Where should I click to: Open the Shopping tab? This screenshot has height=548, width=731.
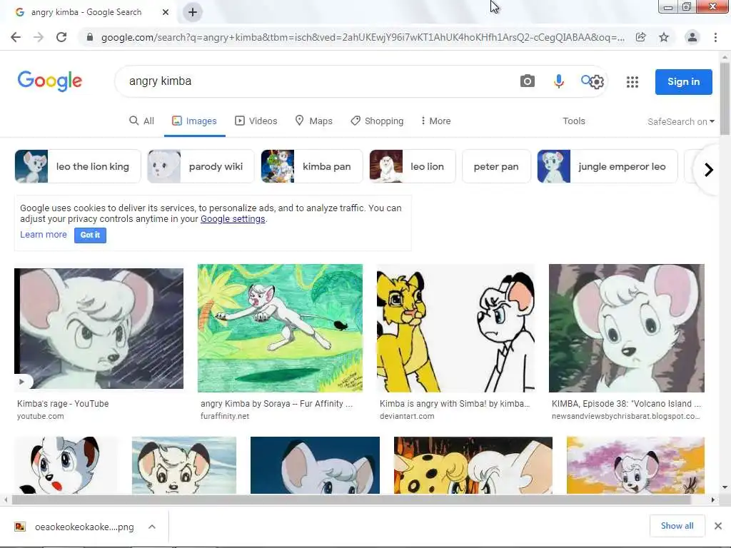tap(377, 121)
